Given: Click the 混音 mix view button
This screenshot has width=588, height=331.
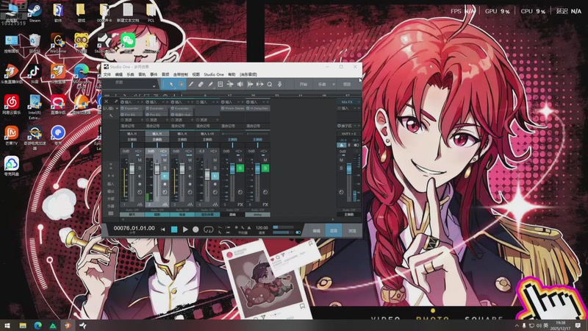Looking at the screenshot, I should coord(334,231).
